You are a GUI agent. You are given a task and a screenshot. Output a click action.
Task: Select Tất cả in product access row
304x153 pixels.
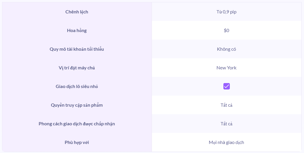pyautogui.click(x=227, y=105)
